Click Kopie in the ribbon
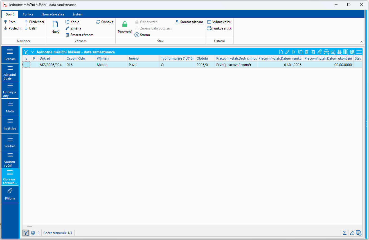 (x=72, y=22)
